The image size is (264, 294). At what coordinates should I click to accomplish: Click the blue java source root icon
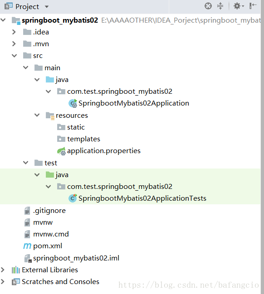coord(50,79)
